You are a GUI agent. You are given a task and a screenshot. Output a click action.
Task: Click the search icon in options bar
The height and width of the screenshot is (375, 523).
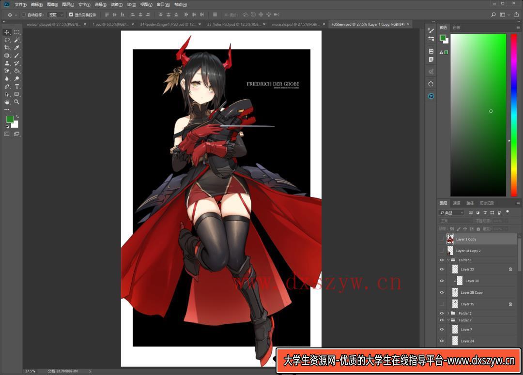tap(493, 15)
